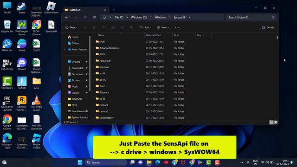Click the Search System32 box
297x167 pixels.
(x=251, y=18)
